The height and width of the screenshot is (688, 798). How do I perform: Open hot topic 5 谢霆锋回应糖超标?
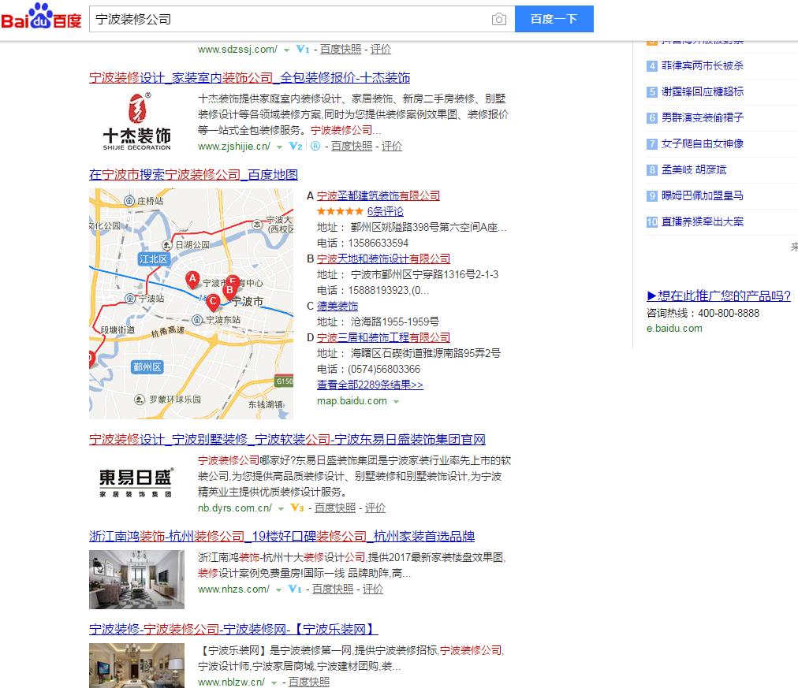pos(703,91)
